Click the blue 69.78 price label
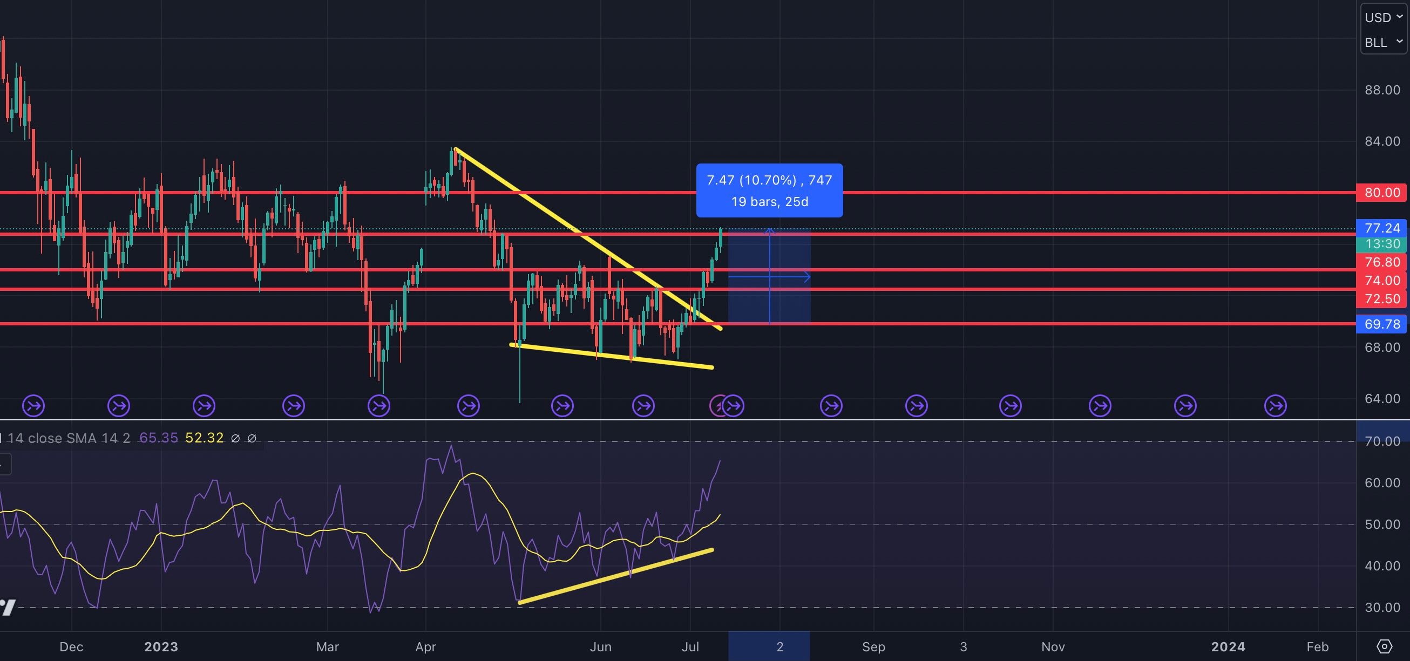Viewport: 1410px width, 661px height. point(1381,324)
